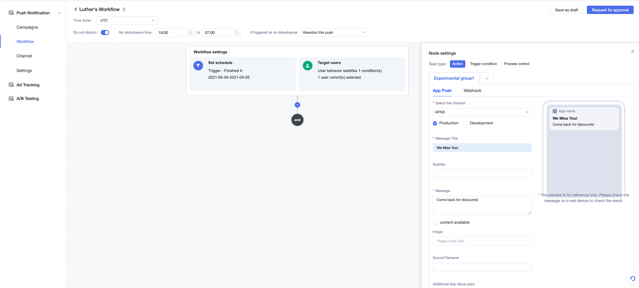The height and width of the screenshot is (288, 639).
Task: Click the dark end node circle
Action: (297, 120)
